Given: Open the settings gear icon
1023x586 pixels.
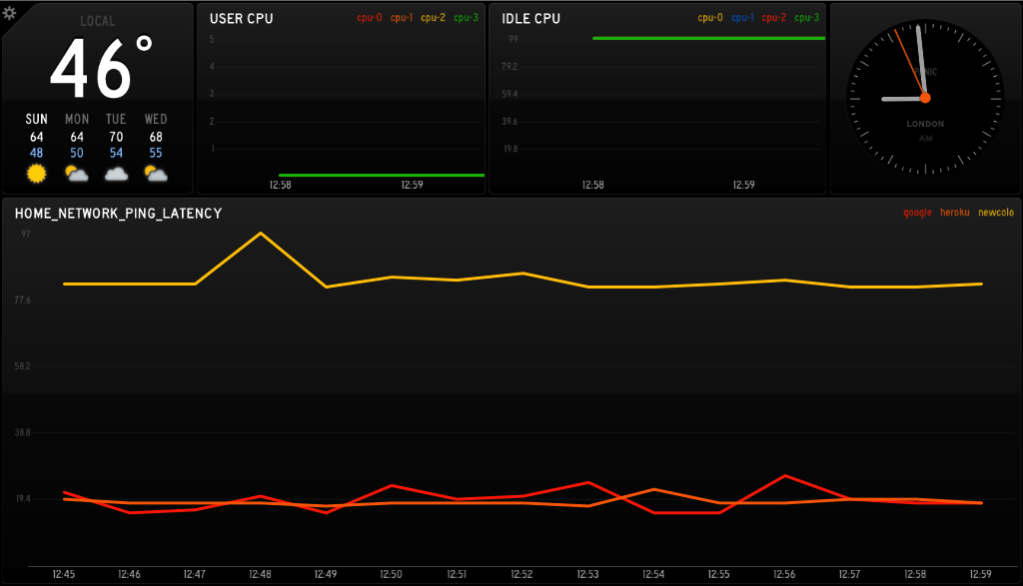Looking at the screenshot, I should pos(9,12).
